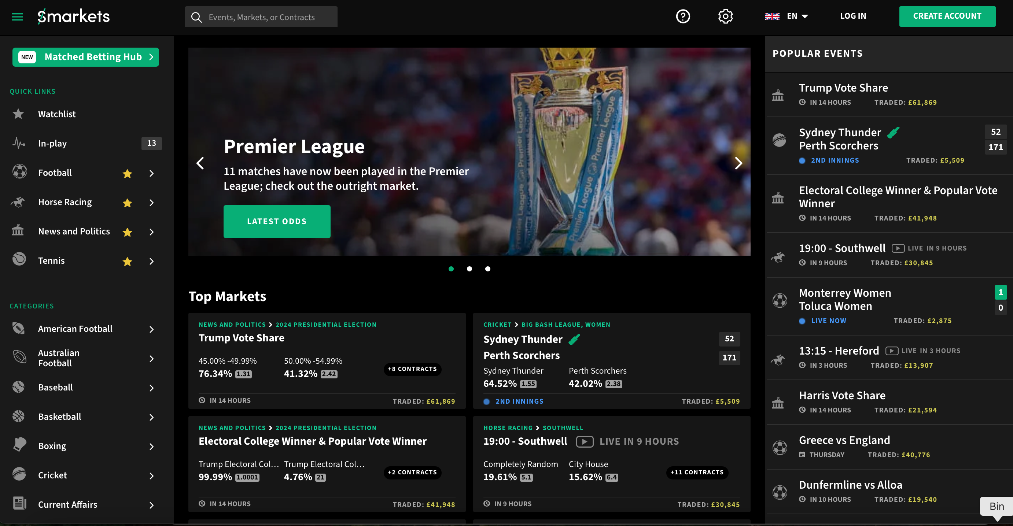The height and width of the screenshot is (526, 1013).
Task: Toggle the Horse Racing favorites star
Action: point(127,202)
